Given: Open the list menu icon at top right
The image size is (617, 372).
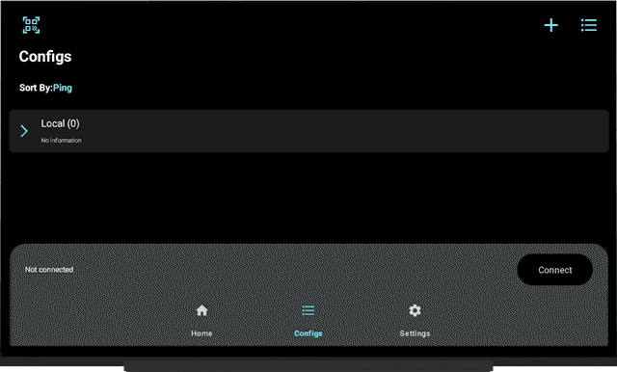Looking at the screenshot, I should point(589,25).
